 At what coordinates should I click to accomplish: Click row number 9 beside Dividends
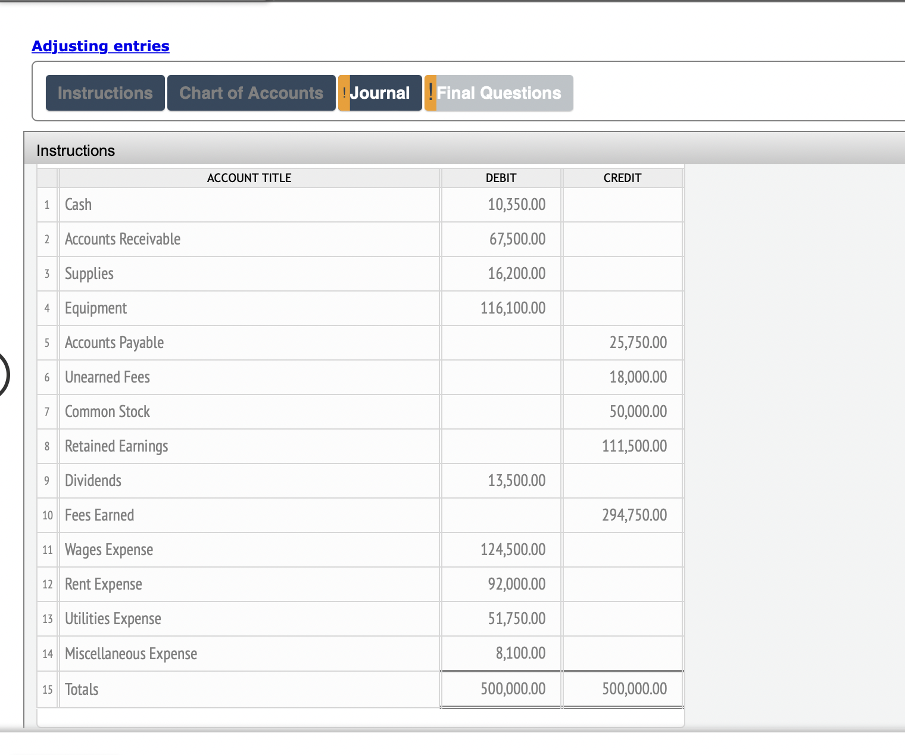[x=47, y=481]
